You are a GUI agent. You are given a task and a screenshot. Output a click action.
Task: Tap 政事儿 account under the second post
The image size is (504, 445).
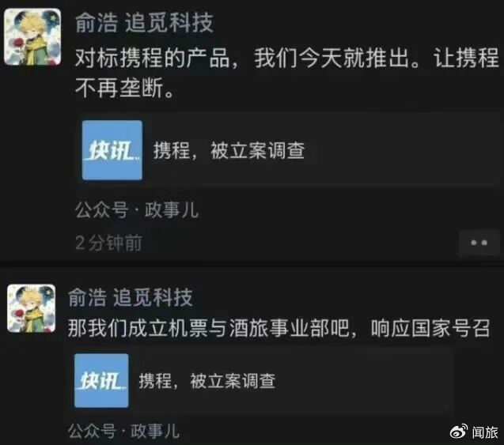click(x=155, y=431)
